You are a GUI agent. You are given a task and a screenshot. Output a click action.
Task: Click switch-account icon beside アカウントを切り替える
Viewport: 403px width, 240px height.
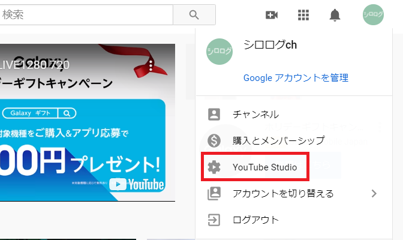pyautogui.click(x=214, y=193)
